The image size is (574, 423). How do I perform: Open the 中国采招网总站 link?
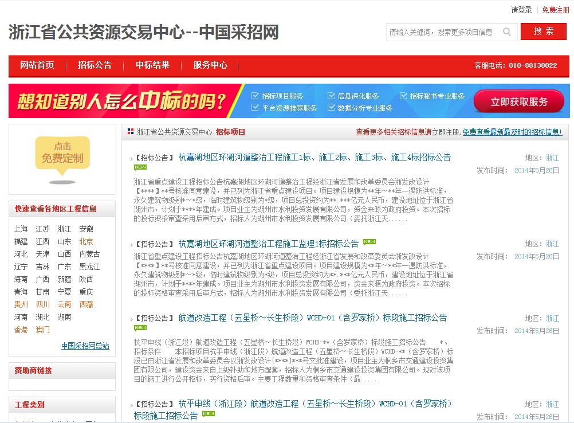(85, 346)
